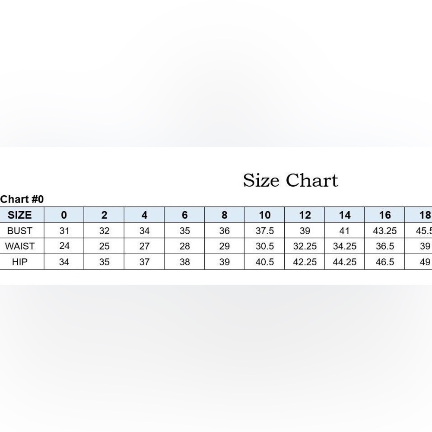This screenshot has height=432, width=432.
Task: Click hip value 46.5 cell
Action: (x=385, y=262)
